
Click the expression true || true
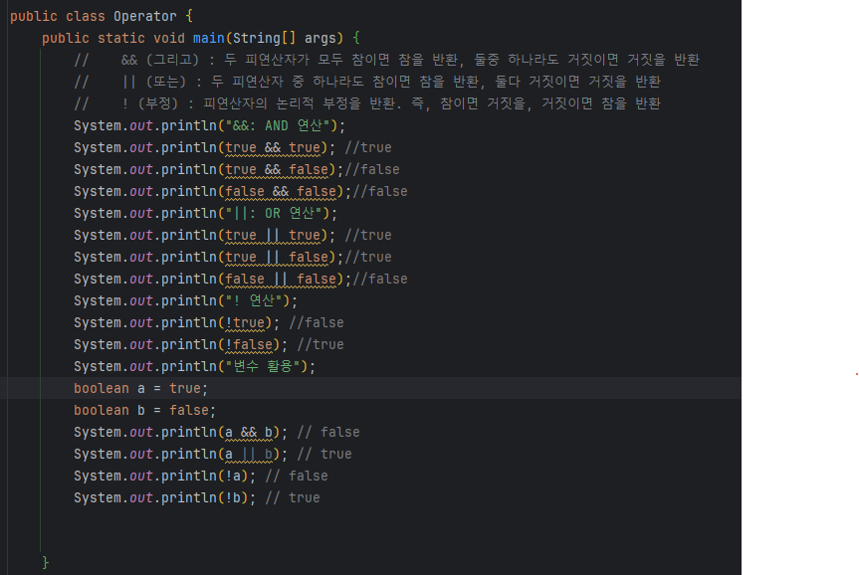273,236
